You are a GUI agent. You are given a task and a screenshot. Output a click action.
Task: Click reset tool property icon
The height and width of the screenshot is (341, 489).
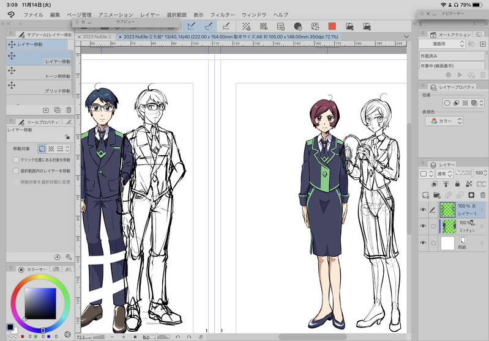[x=57, y=257]
